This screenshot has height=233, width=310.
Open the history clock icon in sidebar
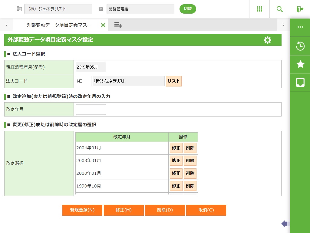[300, 46]
